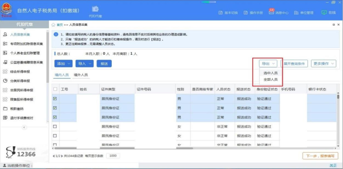Expand the 添加 dropdown button
Viewport: 343px width, 169px height.
64,64
